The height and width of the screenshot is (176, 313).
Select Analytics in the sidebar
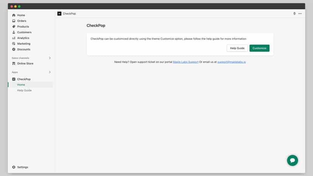23,38
